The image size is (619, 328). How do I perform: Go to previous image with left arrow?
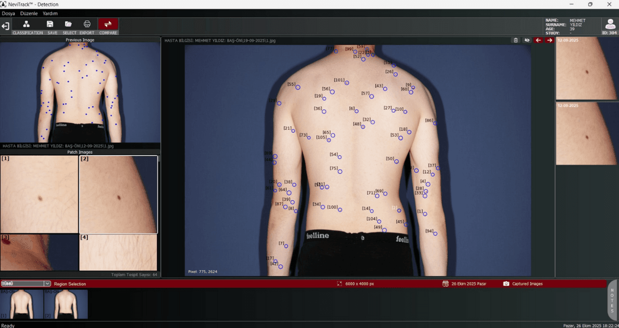pyautogui.click(x=539, y=40)
